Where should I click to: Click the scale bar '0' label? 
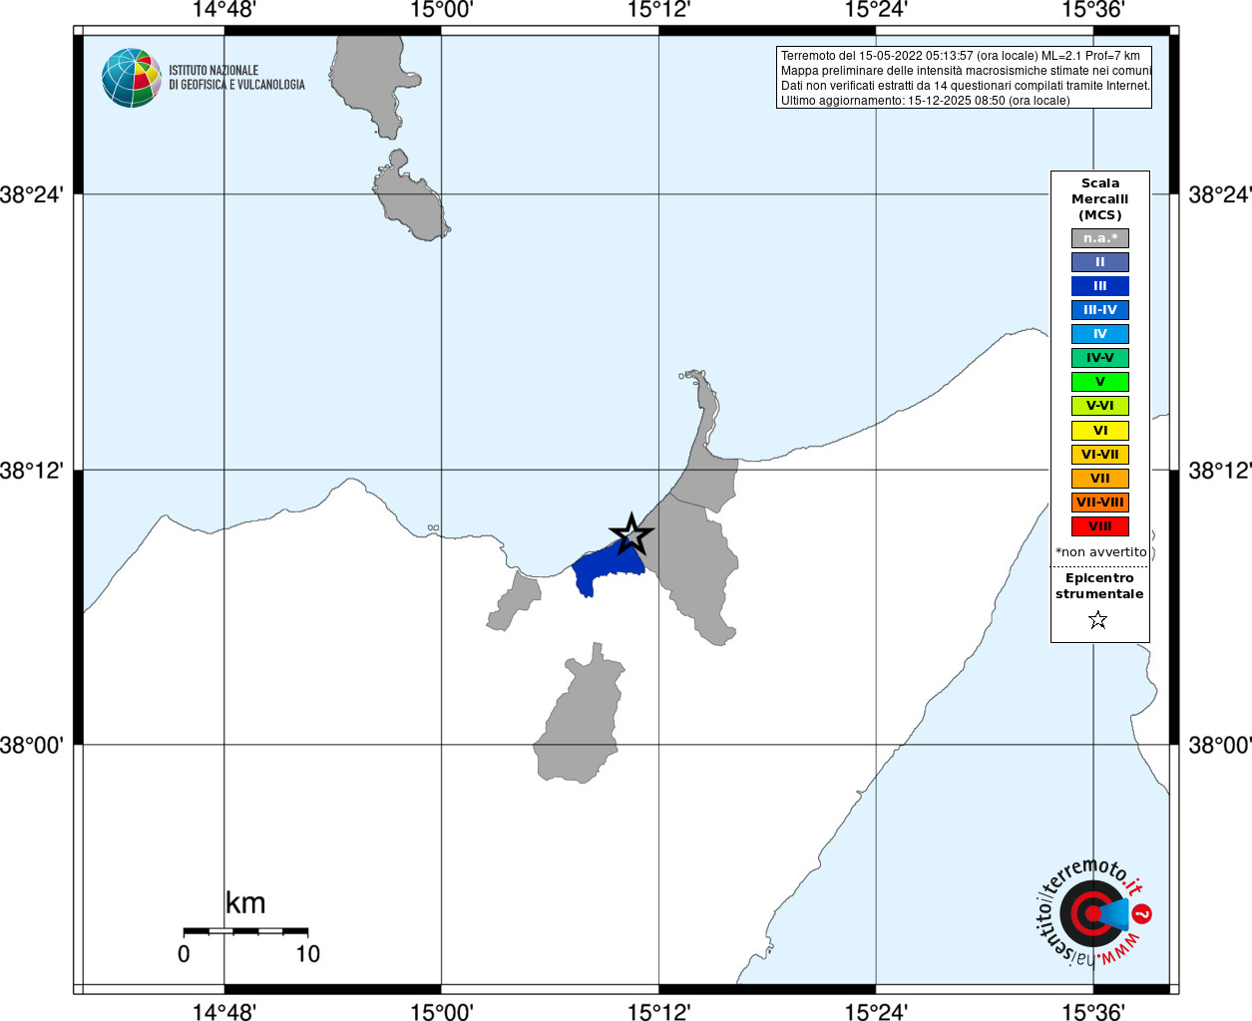click(184, 954)
